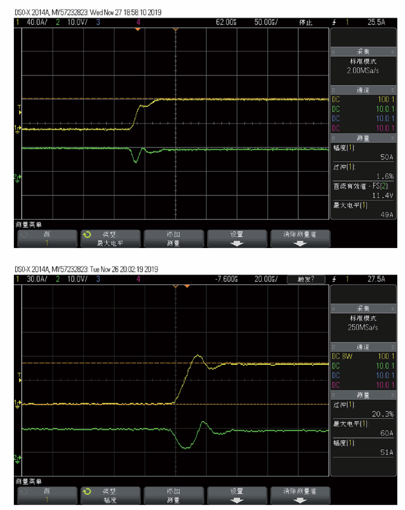Click the rising-edge trigger icon beside 27.5A
This screenshot has width=405, height=510.
334,279
